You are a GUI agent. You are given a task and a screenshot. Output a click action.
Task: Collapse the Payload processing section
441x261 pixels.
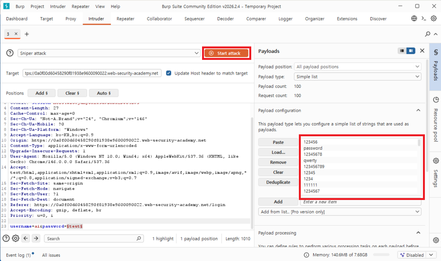(x=418, y=233)
